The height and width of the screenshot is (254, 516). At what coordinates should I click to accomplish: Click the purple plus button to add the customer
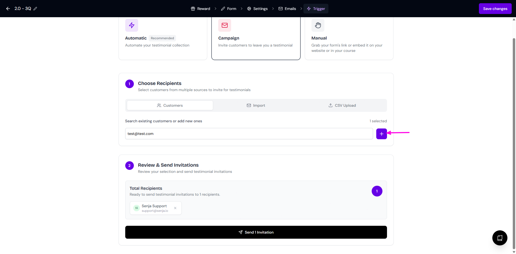tap(381, 134)
